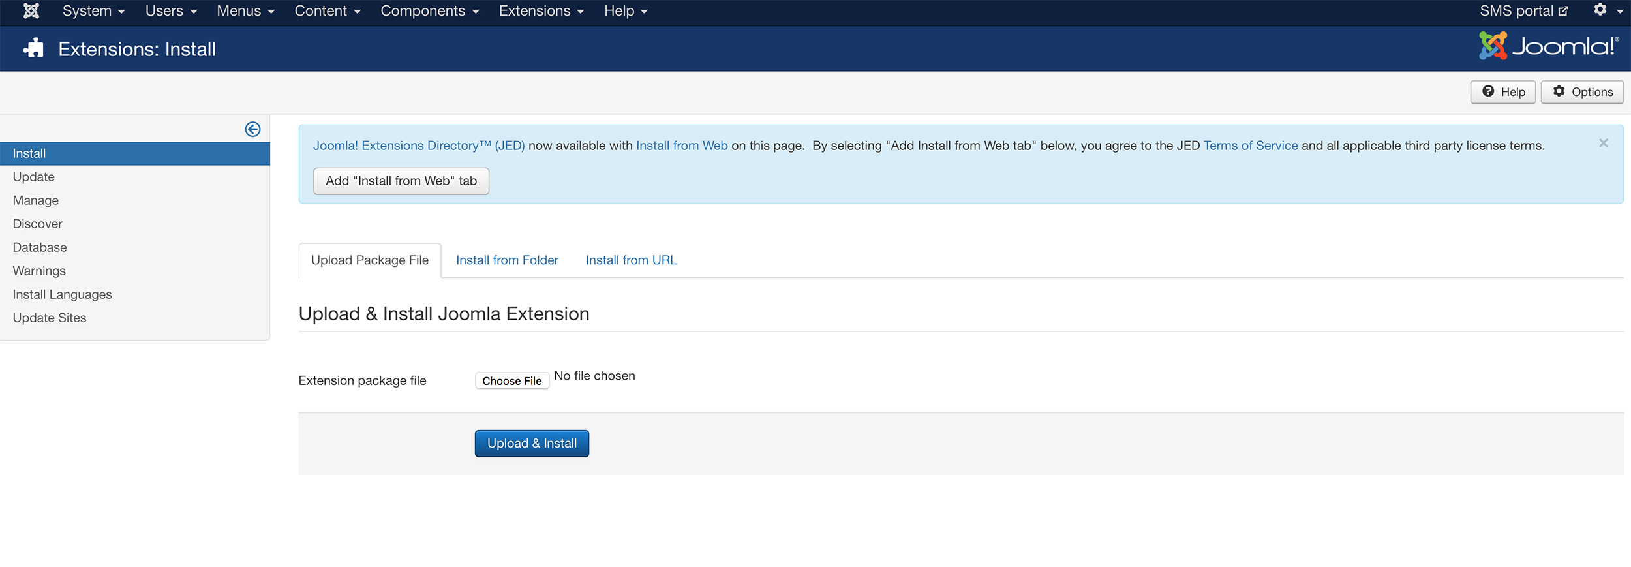Switch to Install from URL tab
Viewport: 1631px width, 567px height.
tap(631, 260)
